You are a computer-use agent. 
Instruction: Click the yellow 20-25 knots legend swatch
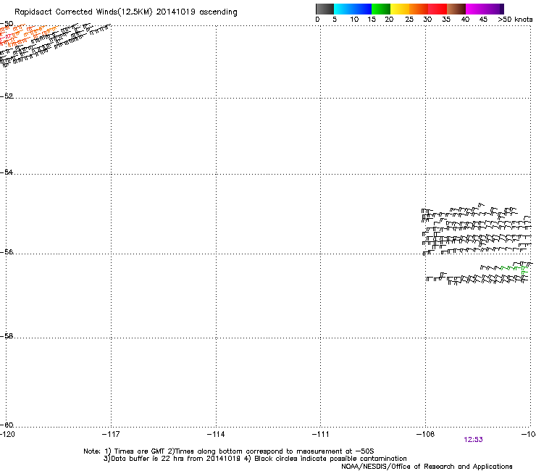400,9
